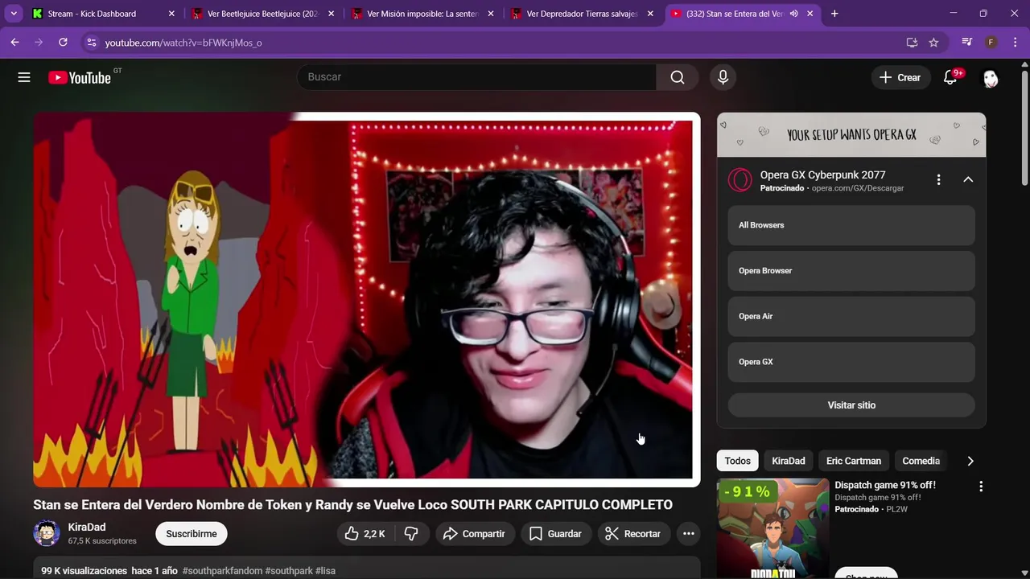Image resolution: width=1030 pixels, height=579 pixels.
Task: Clip the video with Recortar
Action: point(633,534)
